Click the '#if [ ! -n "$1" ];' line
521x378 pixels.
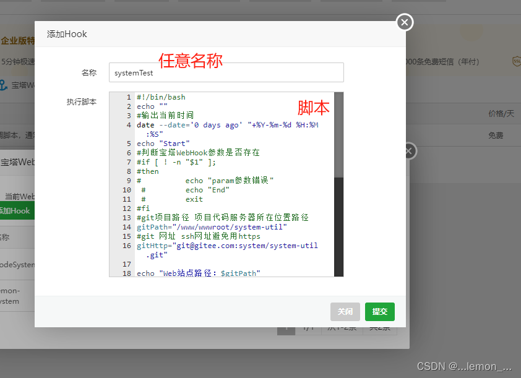(x=176, y=162)
